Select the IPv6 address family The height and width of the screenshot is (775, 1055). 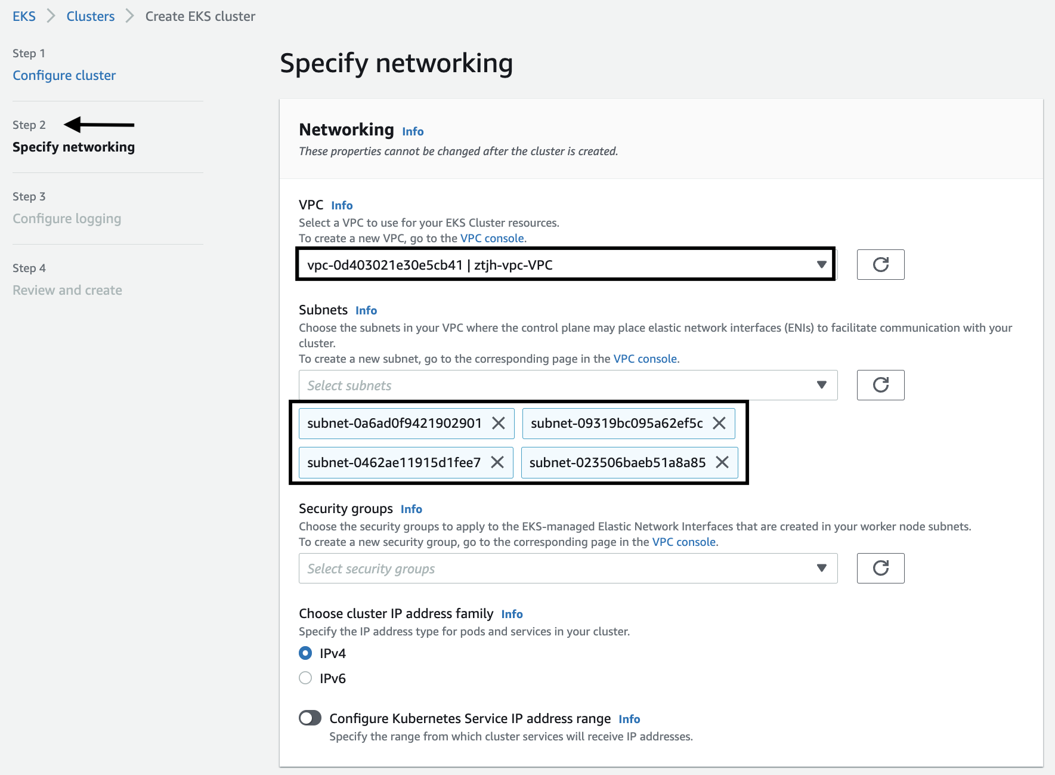point(305,678)
